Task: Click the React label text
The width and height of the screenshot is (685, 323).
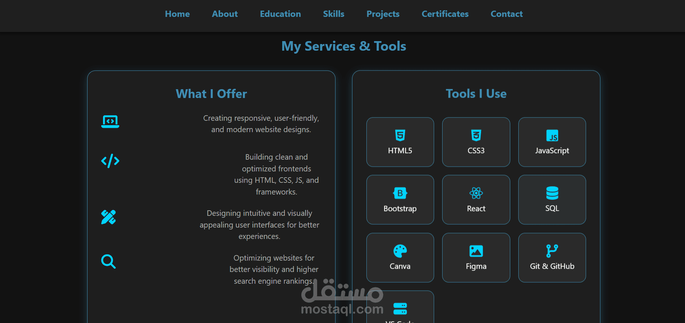Action: click(476, 208)
